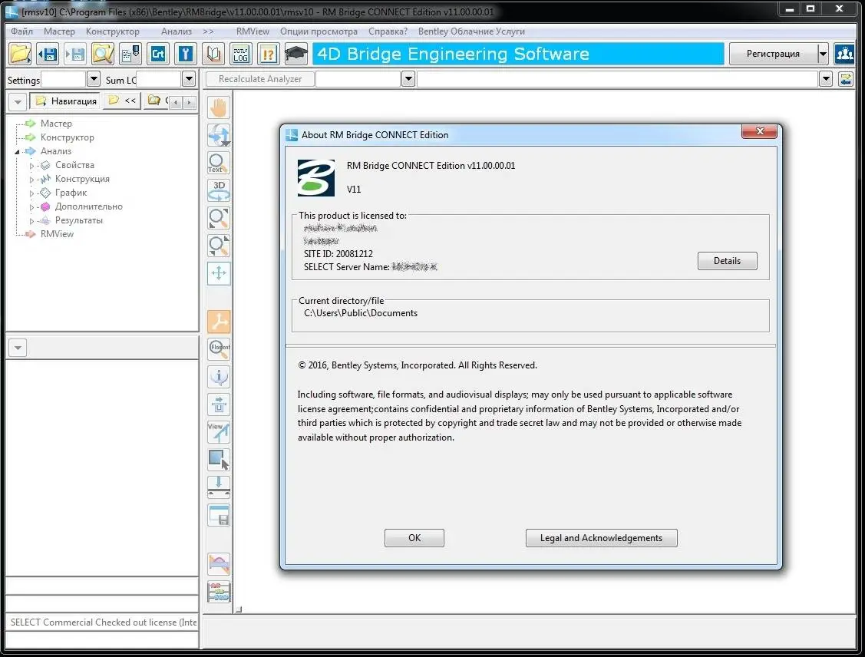Open the Файл menu
Screen dimensions: 865x657
click(22, 31)
